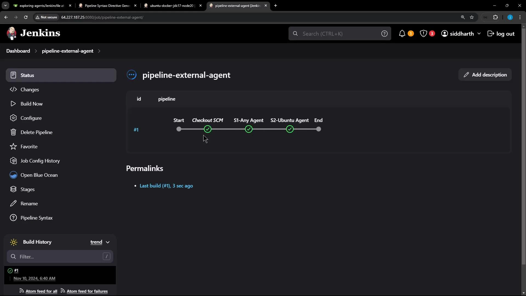Open the Stages view

click(x=28, y=189)
